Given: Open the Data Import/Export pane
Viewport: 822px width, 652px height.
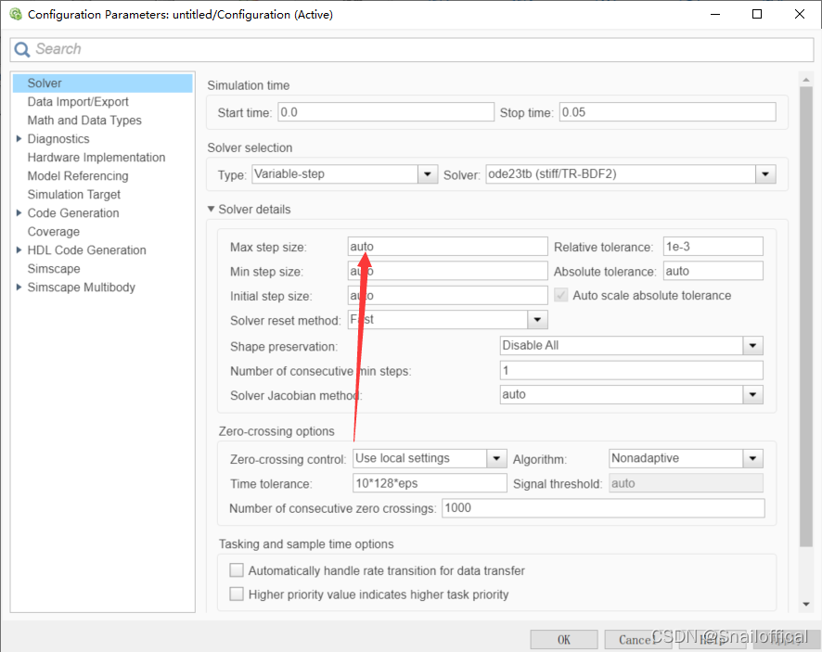Looking at the screenshot, I should pos(78,102).
